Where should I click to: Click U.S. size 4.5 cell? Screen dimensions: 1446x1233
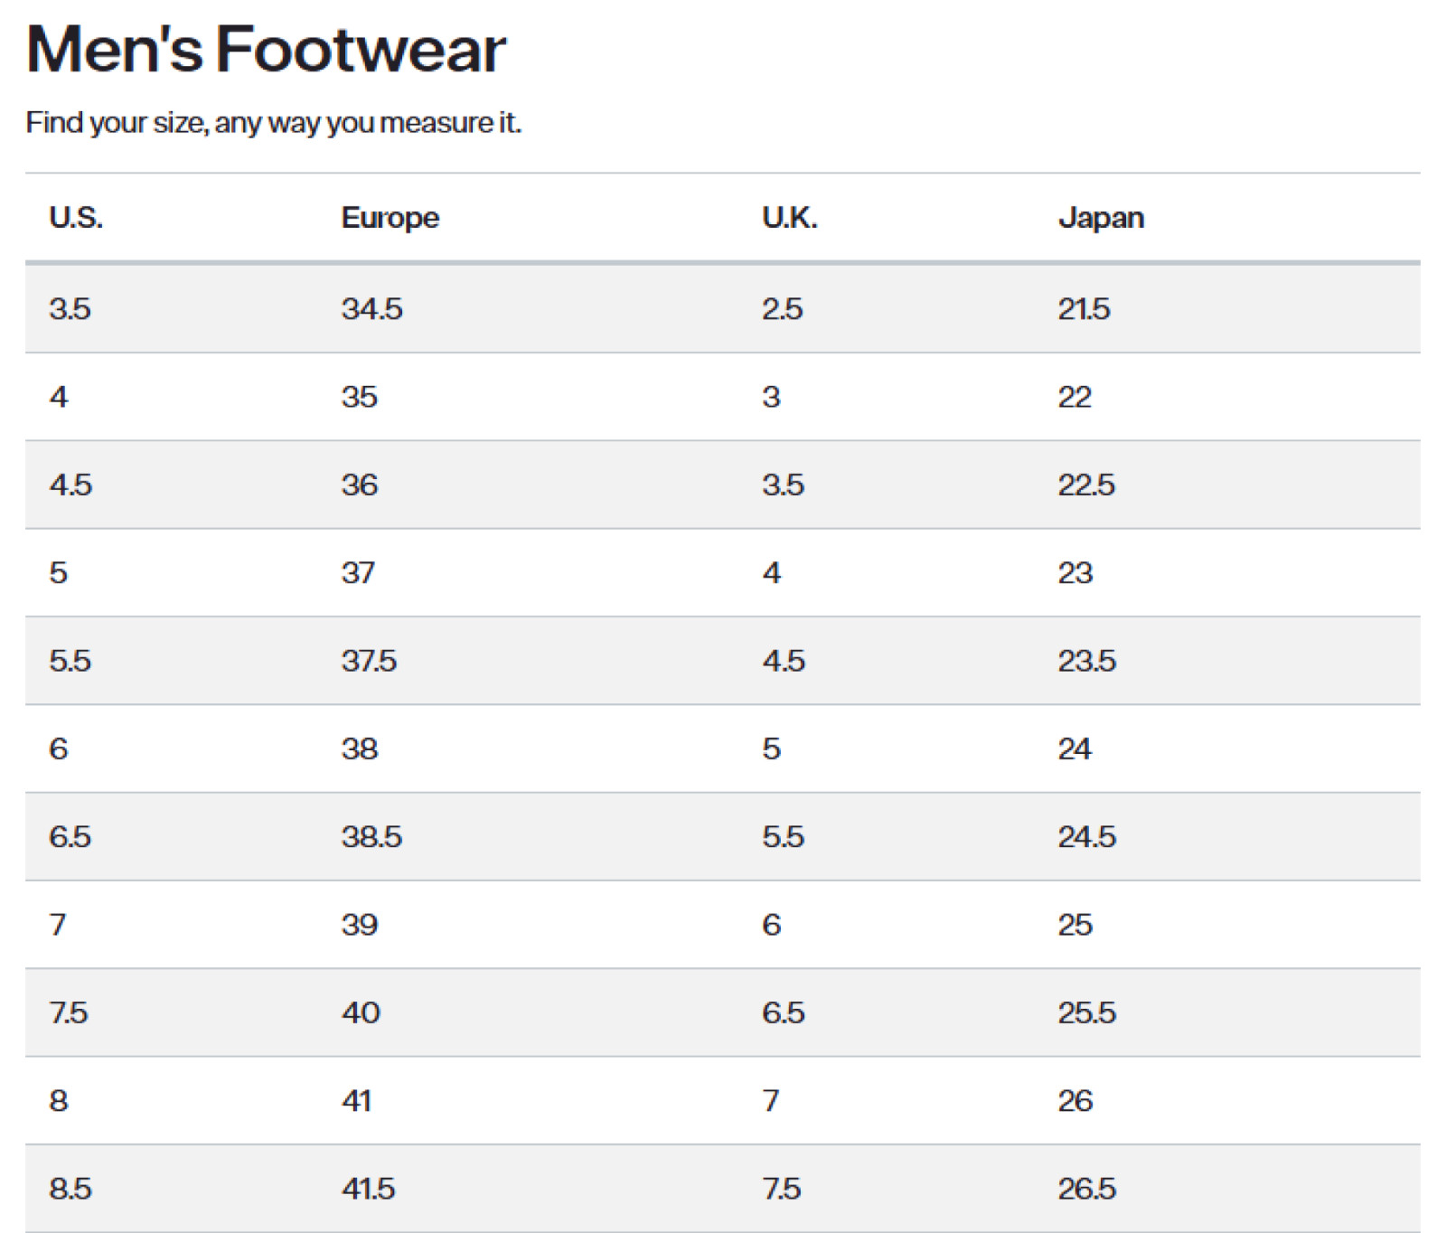(70, 485)
